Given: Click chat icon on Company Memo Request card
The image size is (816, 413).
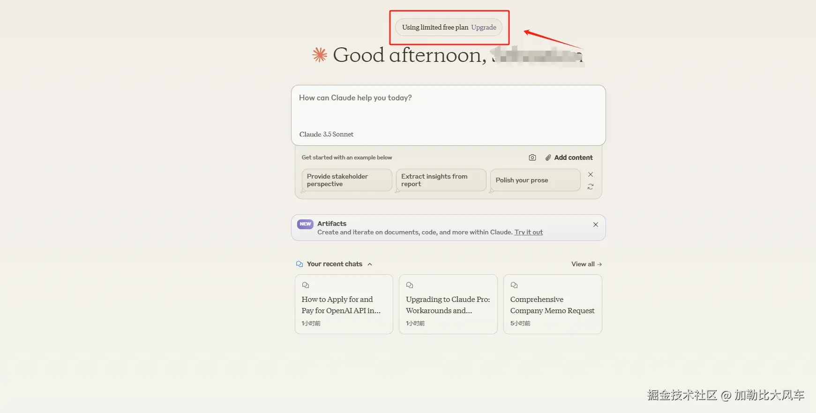Looking at the screenshot, I should click(x=514, y=285).
